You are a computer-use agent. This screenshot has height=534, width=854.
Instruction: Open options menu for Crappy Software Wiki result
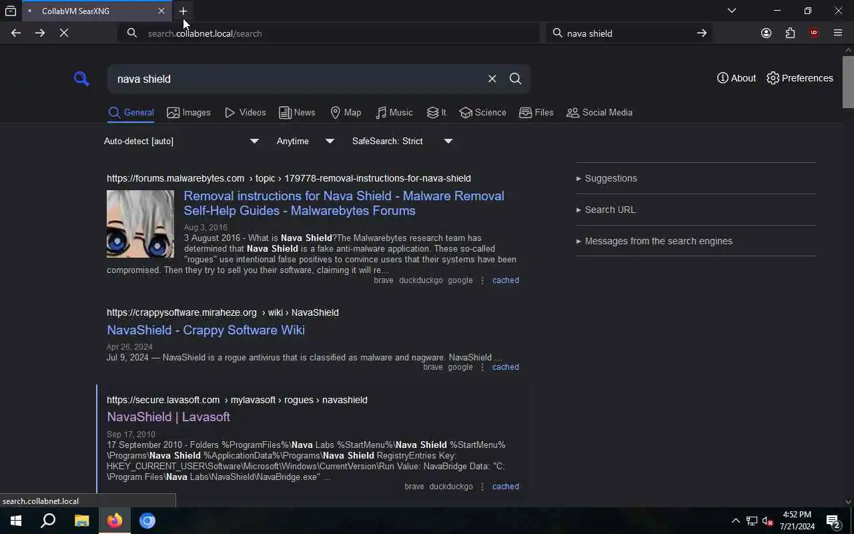(482, 367)
